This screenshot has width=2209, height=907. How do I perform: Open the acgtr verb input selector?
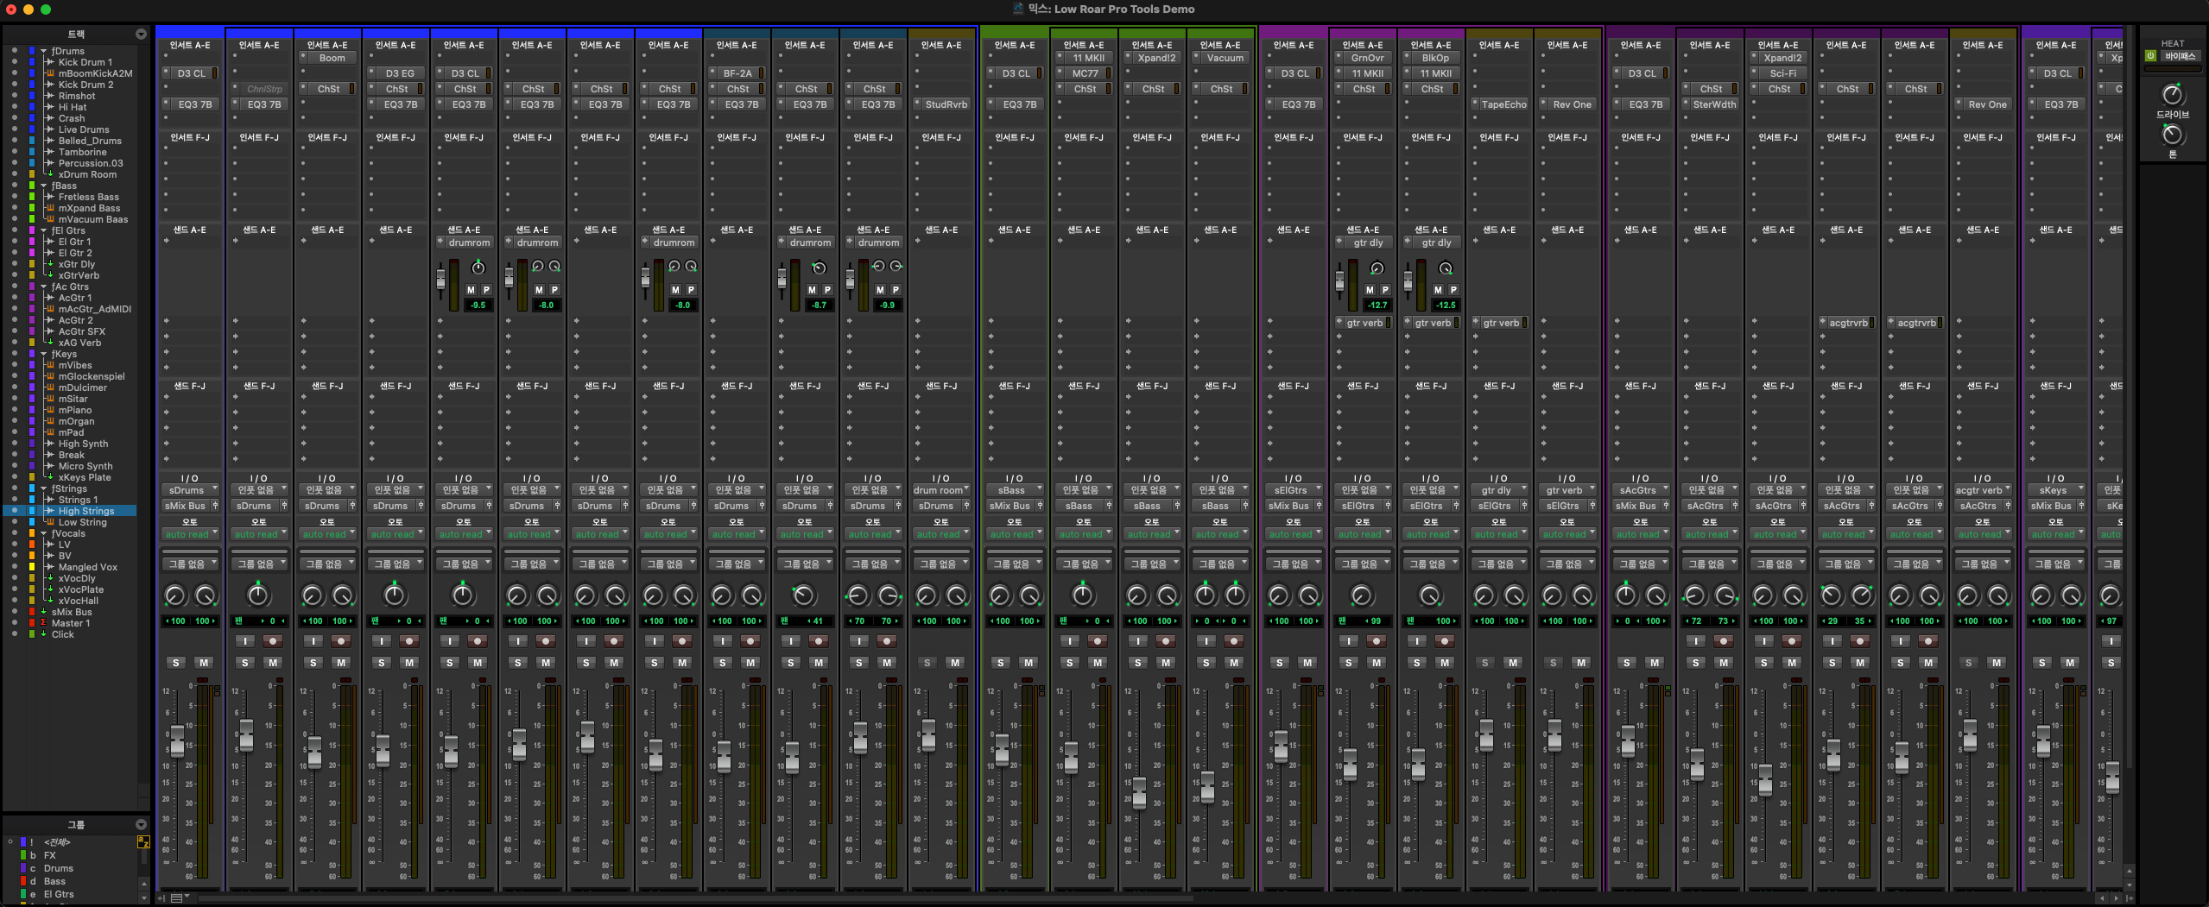pyautogui.click(x=1982, y=490)
